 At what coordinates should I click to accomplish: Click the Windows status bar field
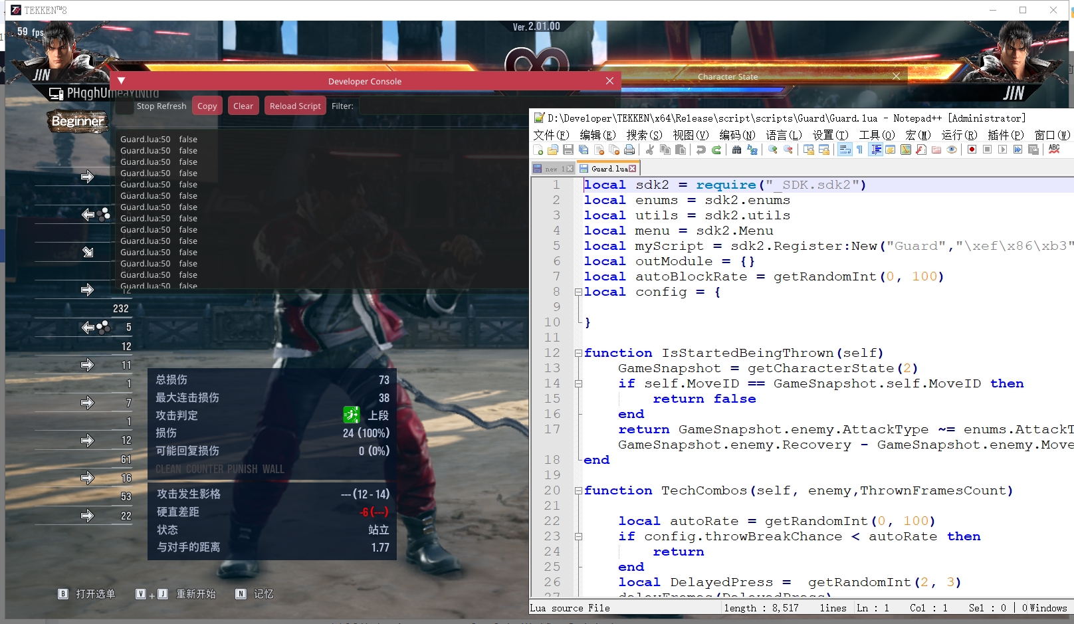(1044, 608)
